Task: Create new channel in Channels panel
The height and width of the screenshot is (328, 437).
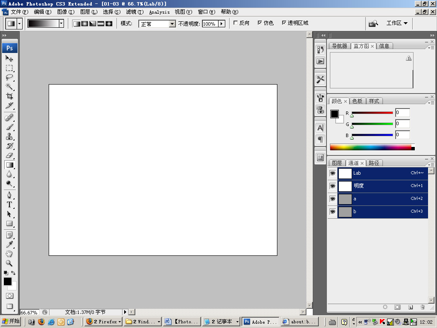Action: pyautogui.click(x=410, y=307)
